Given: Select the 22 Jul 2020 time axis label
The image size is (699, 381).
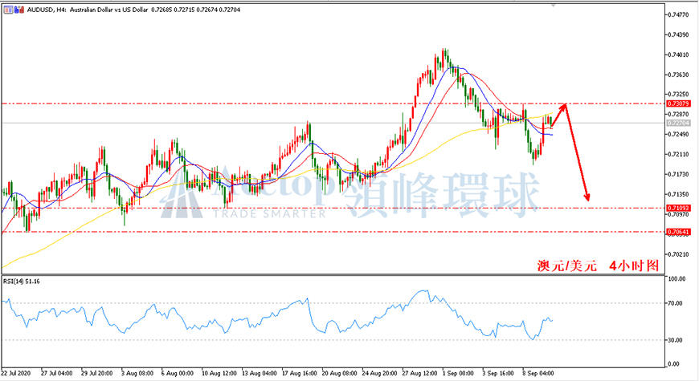Looking at the screenshot, I should [15, 373].
